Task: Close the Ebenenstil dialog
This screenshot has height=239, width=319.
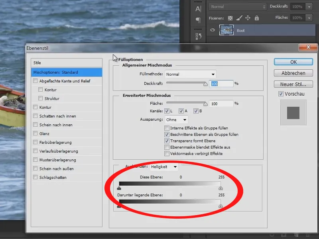Action: pyautogui.click(x=308, y=47)
